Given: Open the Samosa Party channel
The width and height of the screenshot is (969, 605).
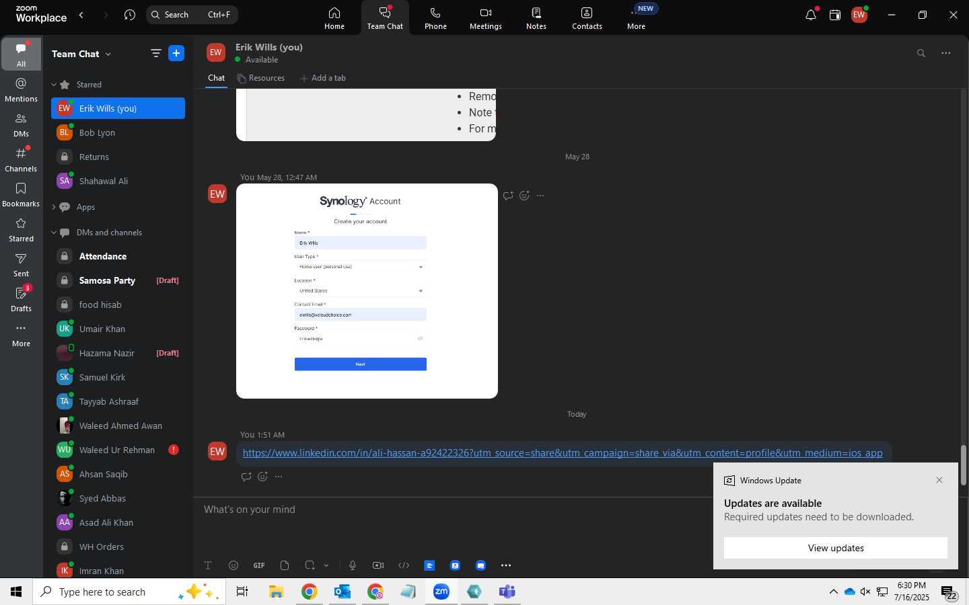Looking at the screenshot, I should coord(118,280).
